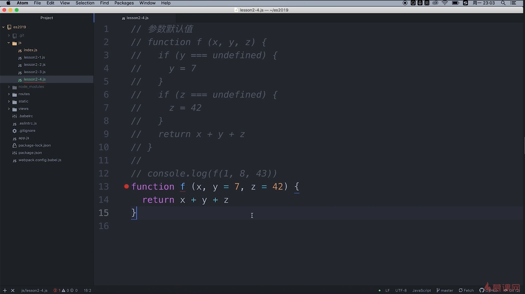Open the Apple menu
Image resolution: width=525 pixels, height=294 pixels.
pos(8,3)
